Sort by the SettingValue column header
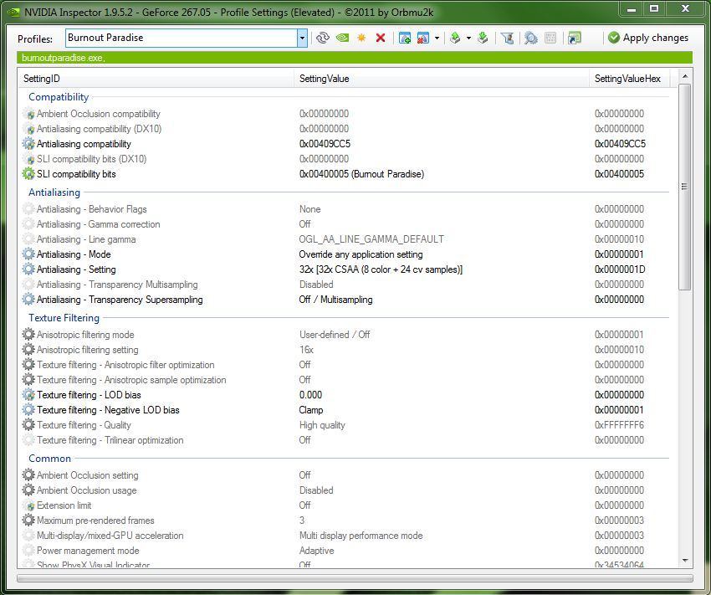The width and height of the screenshot is (711, 595). tap(441, 79)
